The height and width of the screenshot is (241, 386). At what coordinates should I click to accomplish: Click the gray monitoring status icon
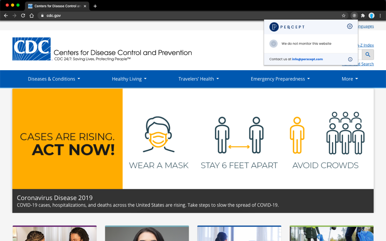point(274,44)
